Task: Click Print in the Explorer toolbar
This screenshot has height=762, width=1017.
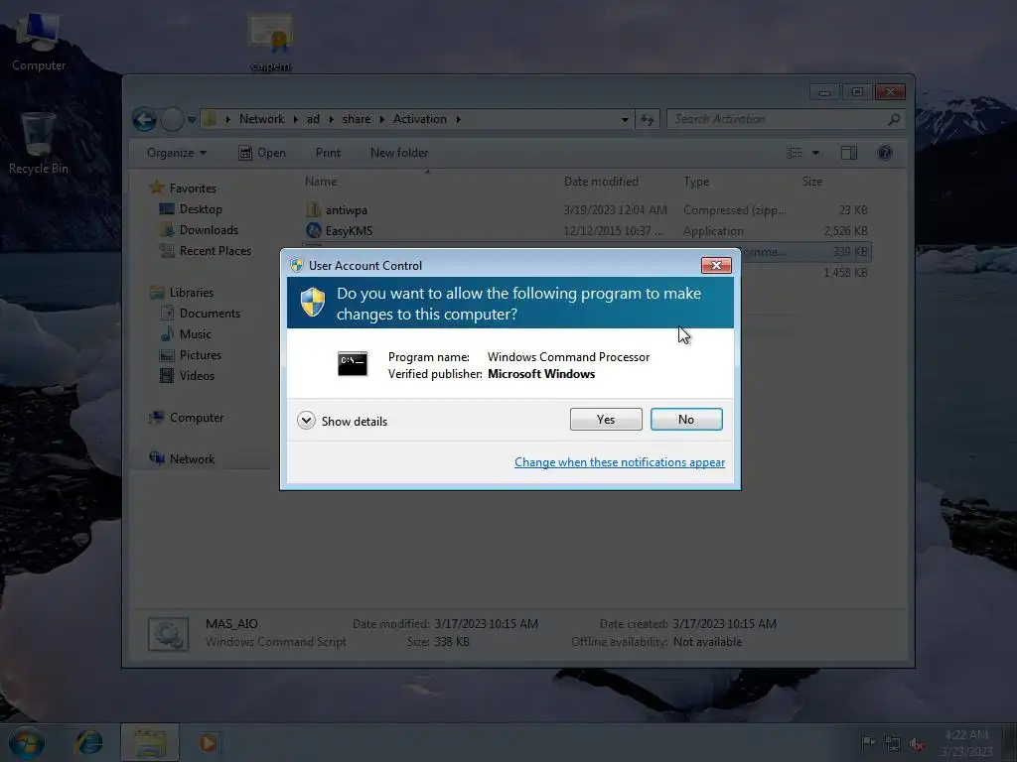Action: point(328,153)
